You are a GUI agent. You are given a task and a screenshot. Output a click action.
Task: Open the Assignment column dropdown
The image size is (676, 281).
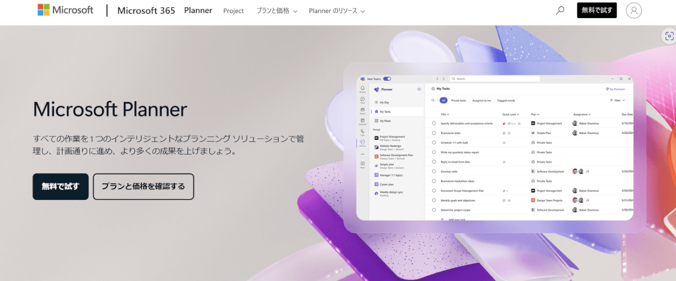coord(582,114)
